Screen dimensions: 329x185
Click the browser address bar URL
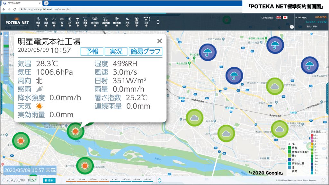47,9
